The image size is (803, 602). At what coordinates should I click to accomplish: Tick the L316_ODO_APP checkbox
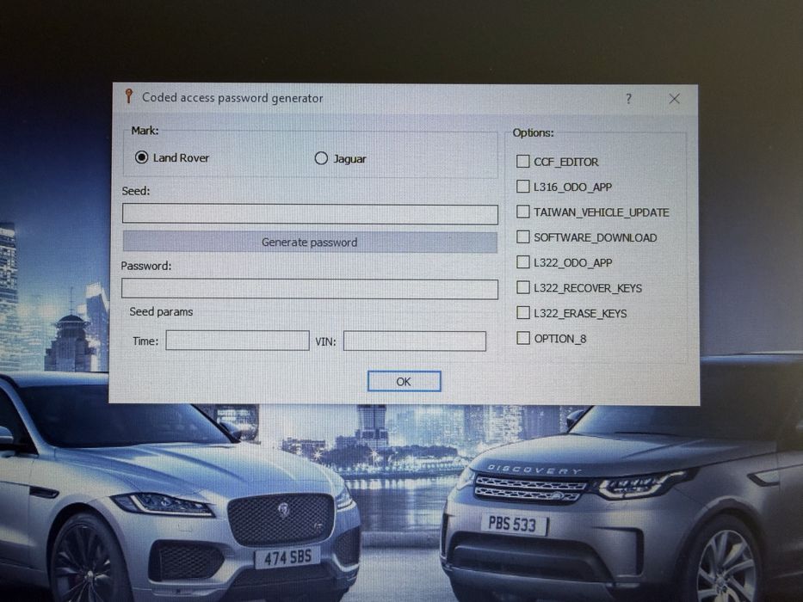tap(523, 187)
